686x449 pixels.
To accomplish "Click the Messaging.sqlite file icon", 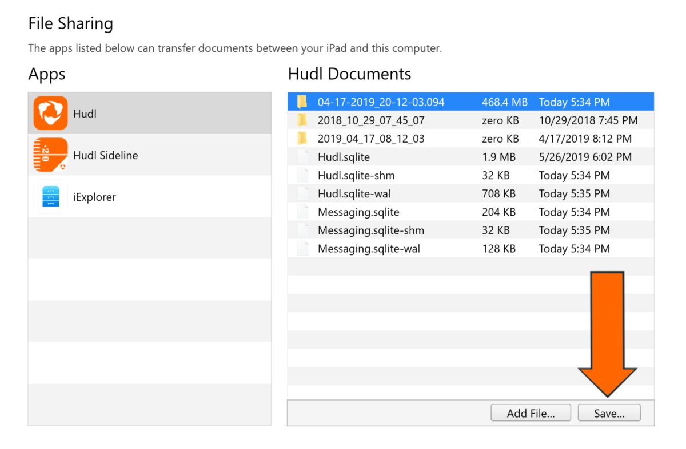I will point(302,212).
